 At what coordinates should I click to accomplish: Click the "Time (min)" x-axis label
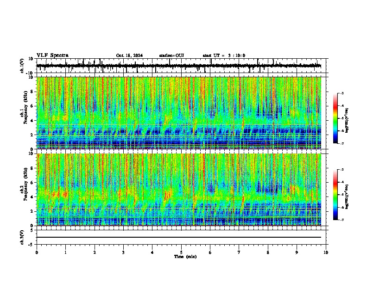pyautogui.click(x=185, y=257)
